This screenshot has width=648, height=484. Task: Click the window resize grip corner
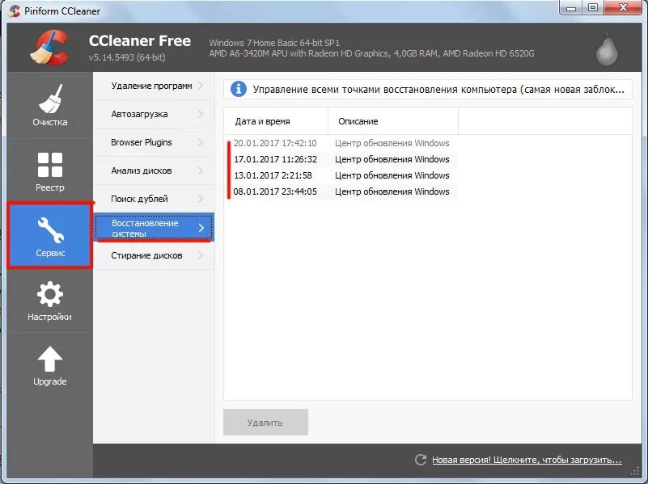coord(635,472)
